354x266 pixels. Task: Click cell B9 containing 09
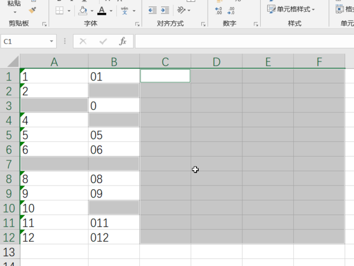(x=114, y=193)
